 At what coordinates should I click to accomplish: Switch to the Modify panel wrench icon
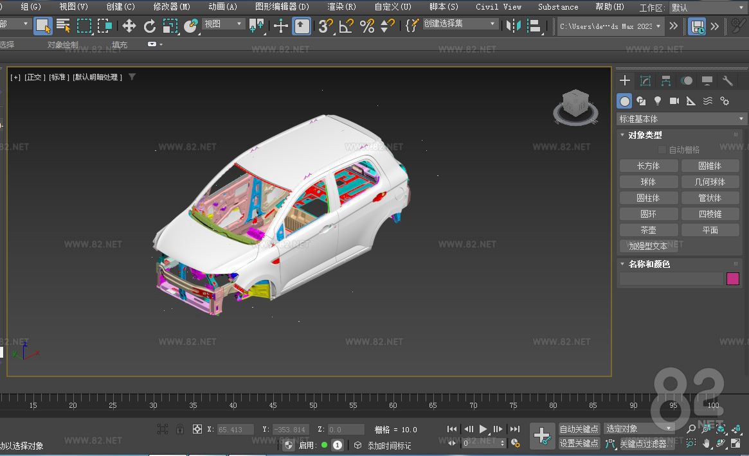click(726, 81)
